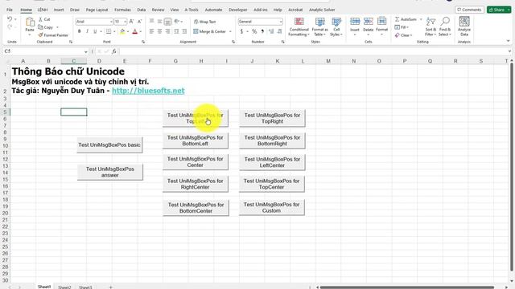
Task: Open the Format cells menu
Action: point(381,26)
